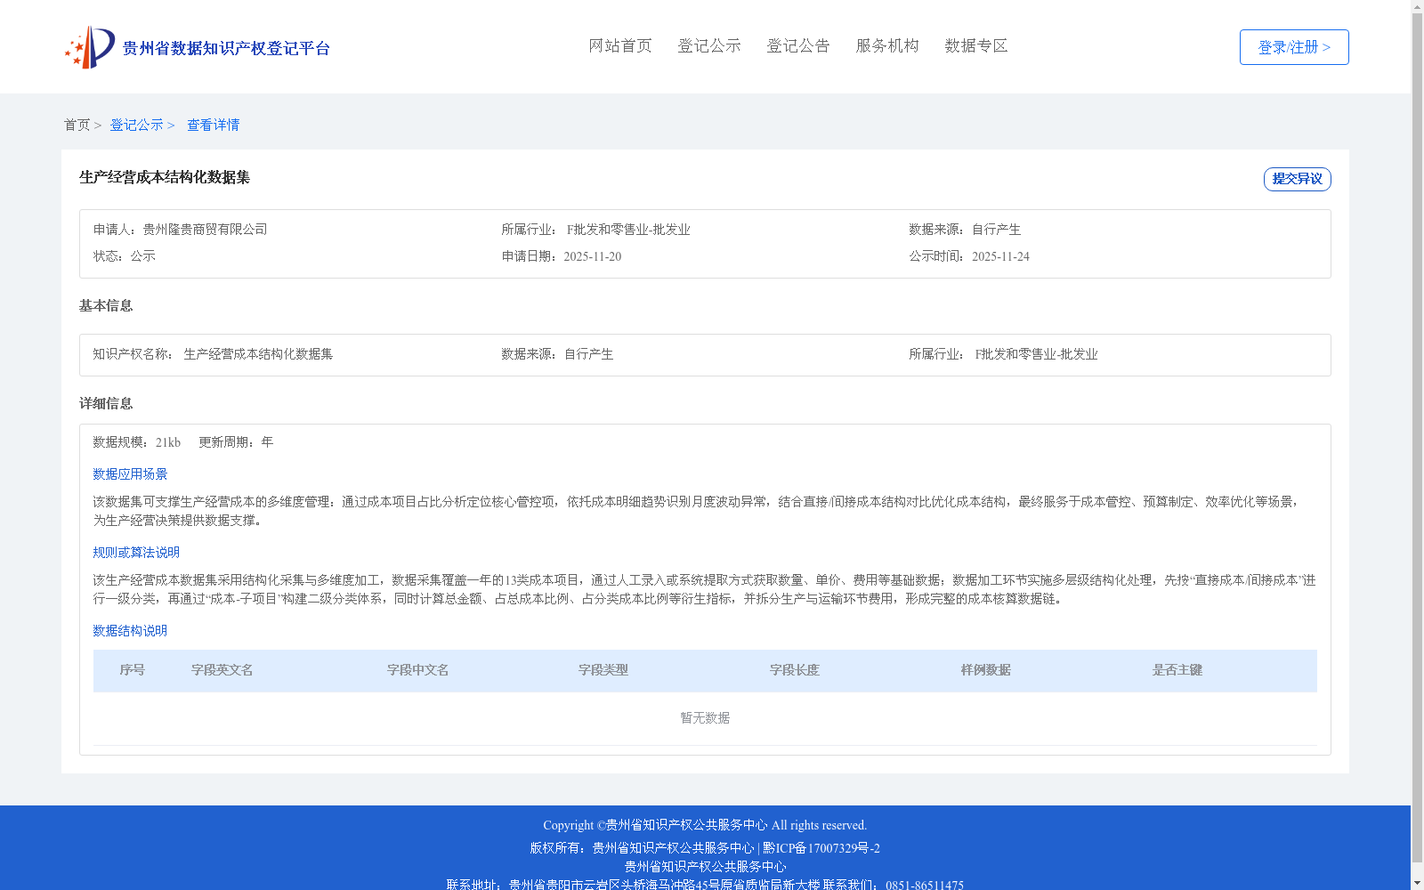Click the 样例数据 column header
Viewport: 1424px width, 890px height.
click(x=986, y=670)
